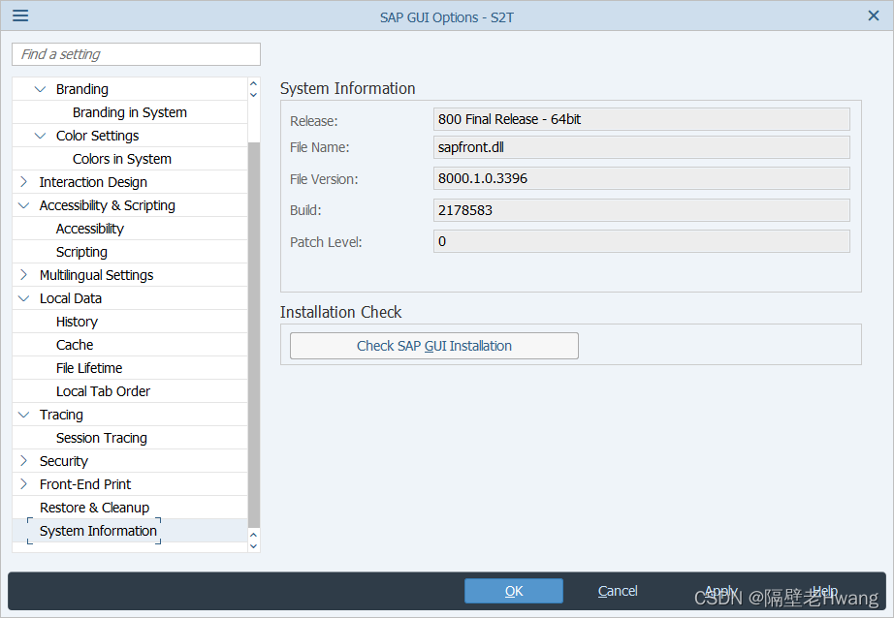Select the Multilingual Settings label
The image size is (894, 618).
(x=96, y=275)
